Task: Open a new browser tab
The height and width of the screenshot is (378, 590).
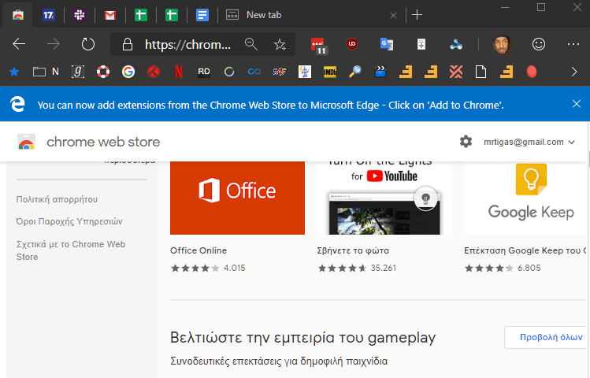Action: point(417,15)
